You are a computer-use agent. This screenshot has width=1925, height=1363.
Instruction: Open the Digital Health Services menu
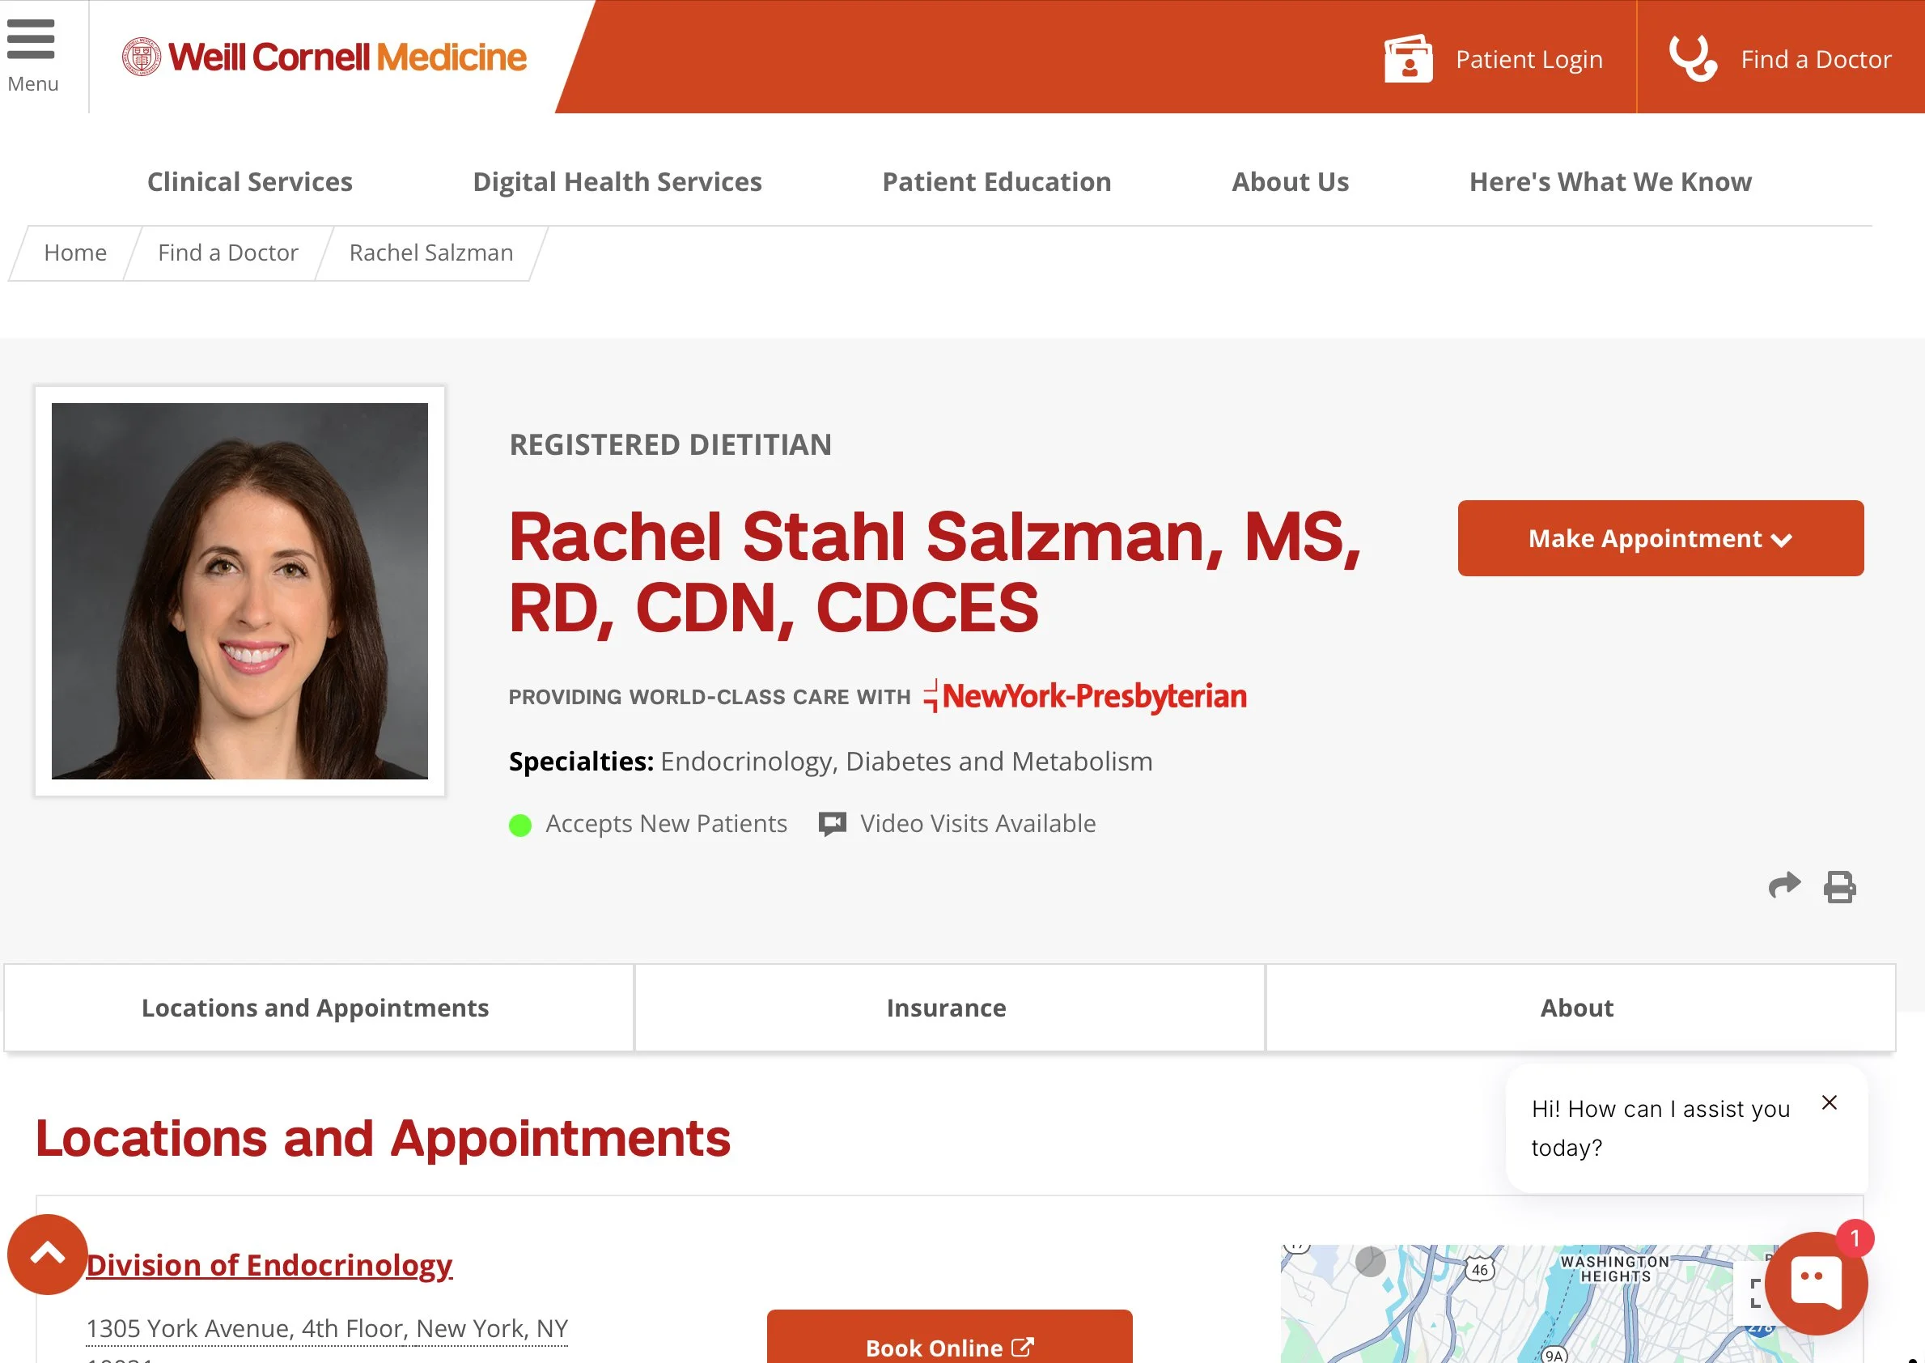617,181
